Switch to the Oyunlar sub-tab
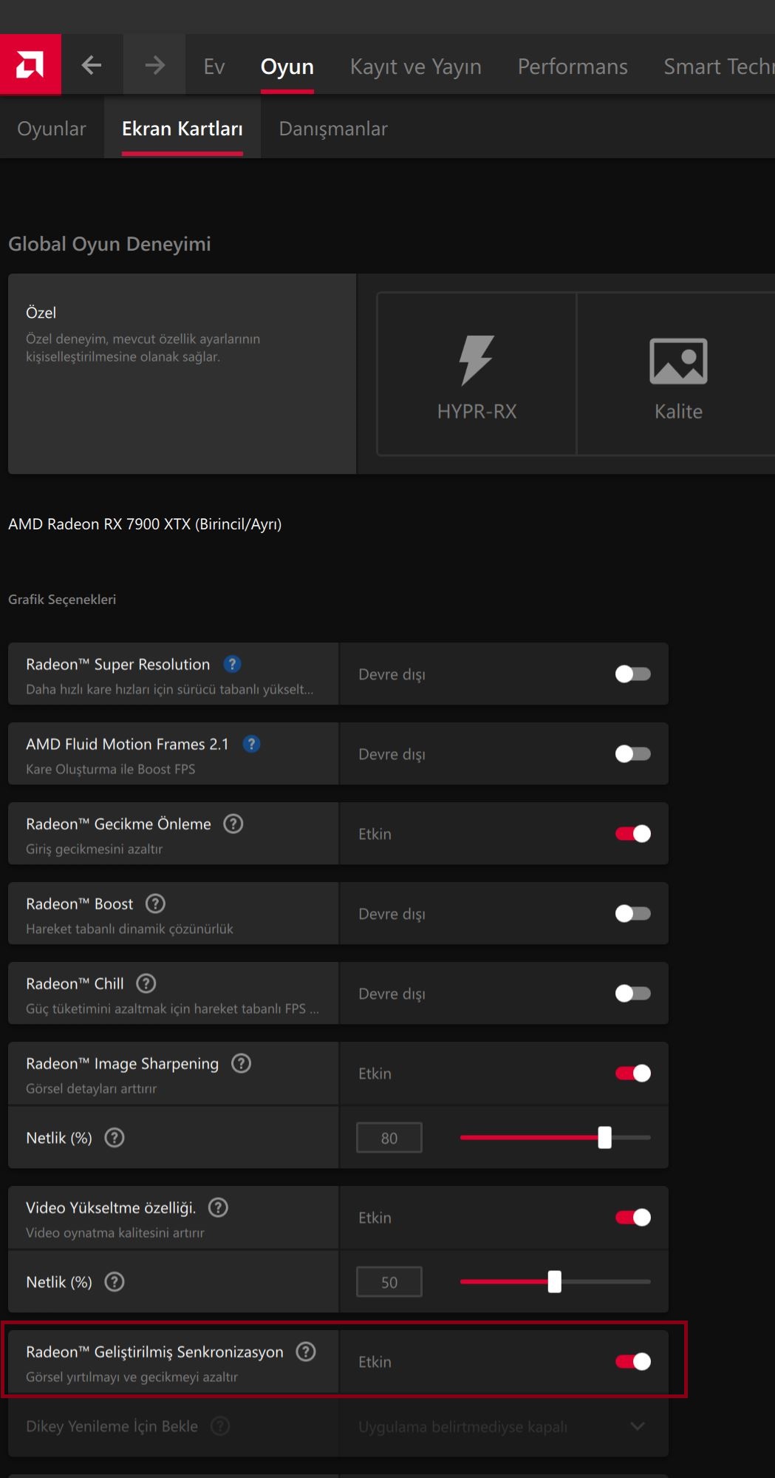Viewport: 775px width, 1478px height. (52, 129)
